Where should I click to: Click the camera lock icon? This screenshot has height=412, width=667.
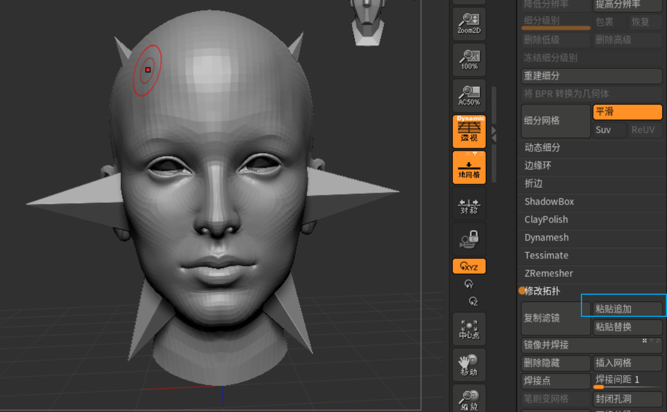tap(469, 240)
